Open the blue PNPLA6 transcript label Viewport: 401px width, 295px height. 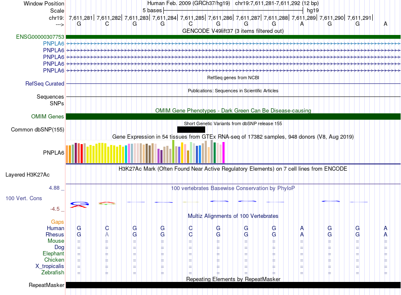(53, 43)
